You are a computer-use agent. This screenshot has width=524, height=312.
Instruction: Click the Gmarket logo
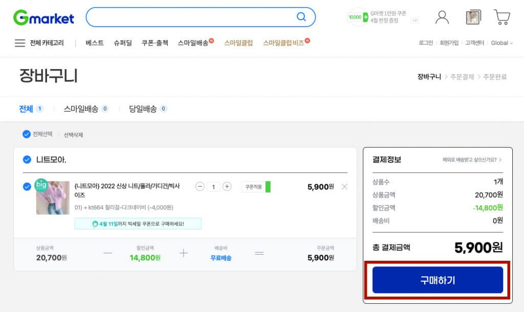[43, 17]
